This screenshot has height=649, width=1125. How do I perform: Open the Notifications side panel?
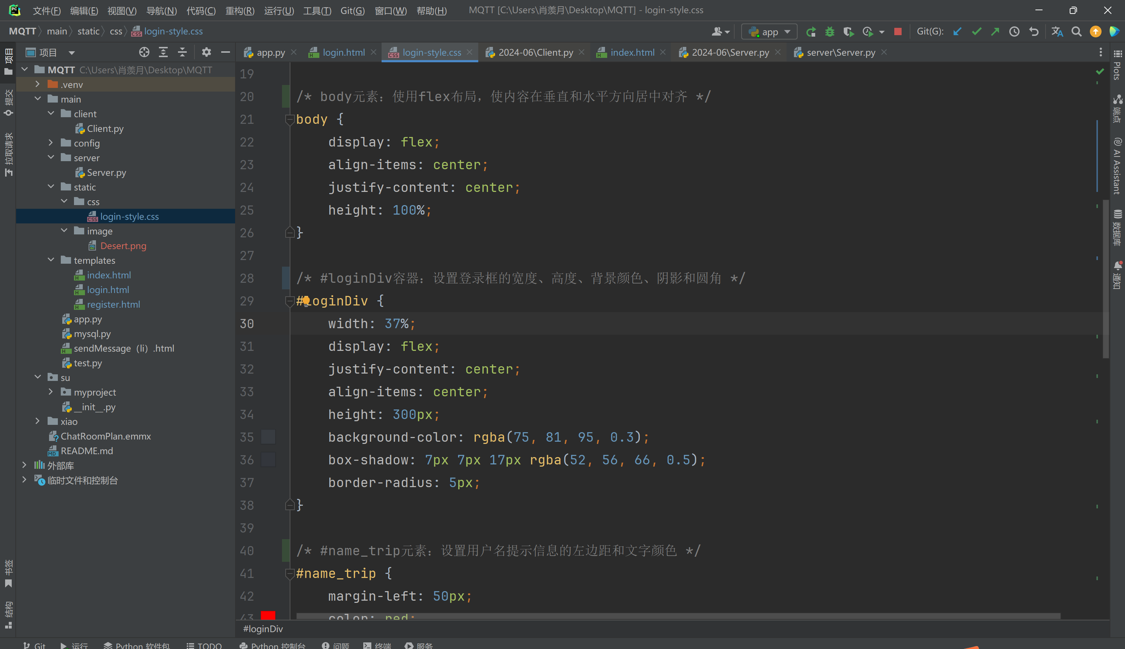pyautogui.click(x=1117, y=275)
